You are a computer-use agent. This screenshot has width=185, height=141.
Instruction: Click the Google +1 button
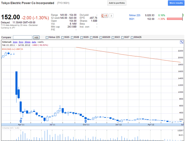click(105, 16)
